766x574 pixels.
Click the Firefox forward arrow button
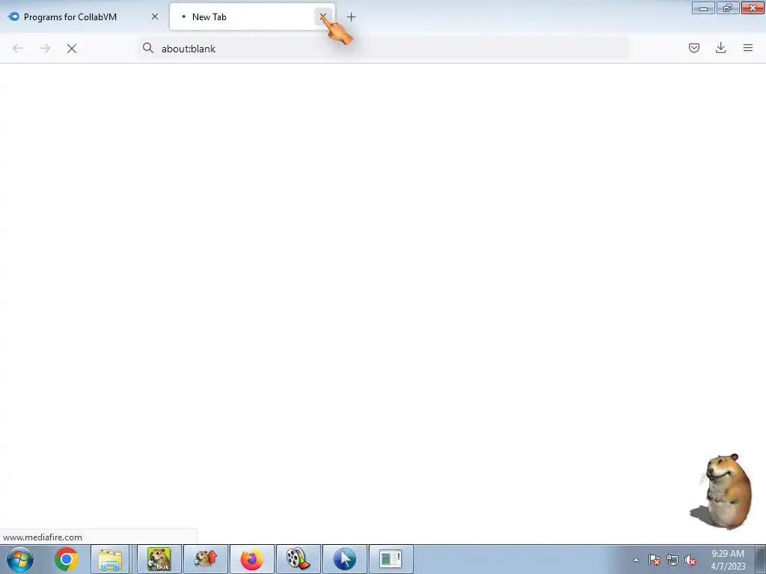point(45,49)
